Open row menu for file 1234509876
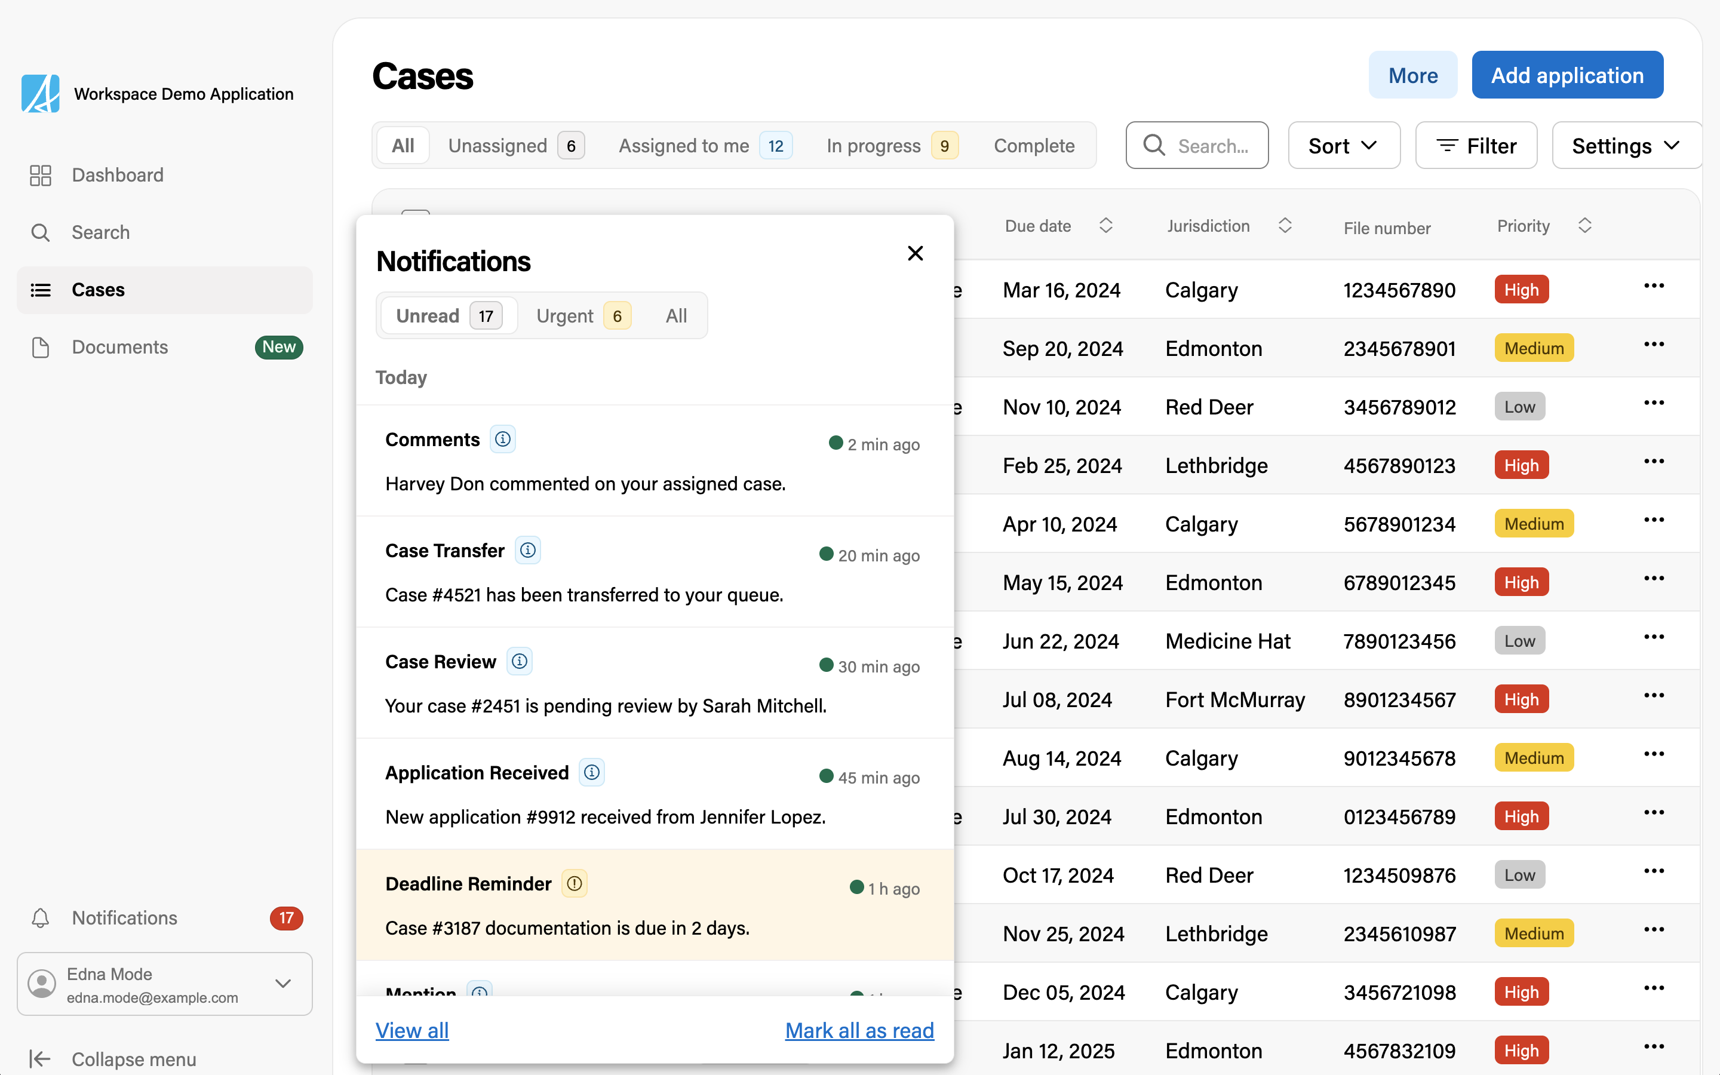 tap(1654, 872)
